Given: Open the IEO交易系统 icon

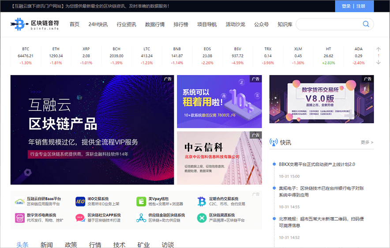Looking at the screenshot, I should pyautogui.click(x=80, y=202).
